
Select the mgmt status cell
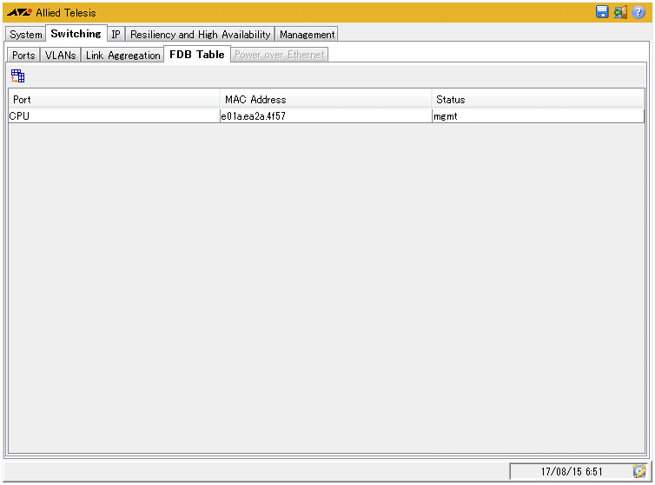tap(538, 116)
